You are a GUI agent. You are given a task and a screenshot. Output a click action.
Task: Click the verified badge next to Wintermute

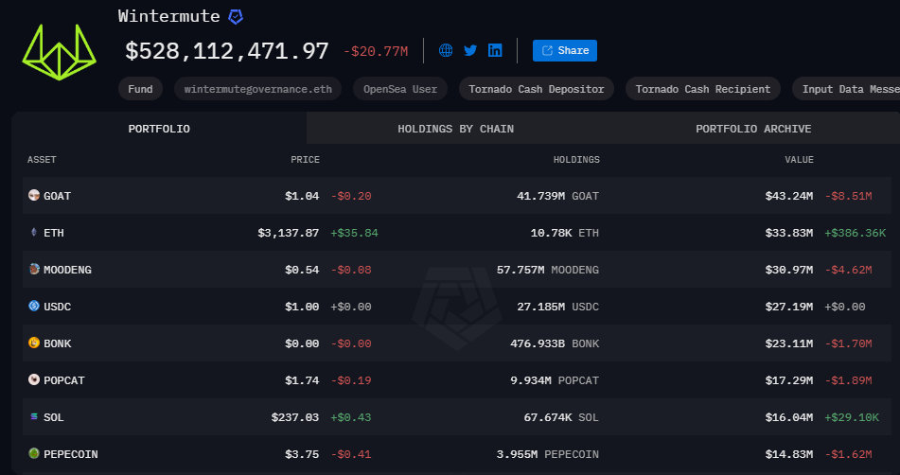[236, 17]
